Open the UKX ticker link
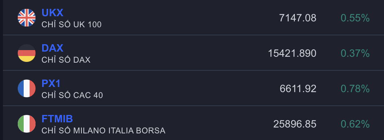 (x=53, y=13)
